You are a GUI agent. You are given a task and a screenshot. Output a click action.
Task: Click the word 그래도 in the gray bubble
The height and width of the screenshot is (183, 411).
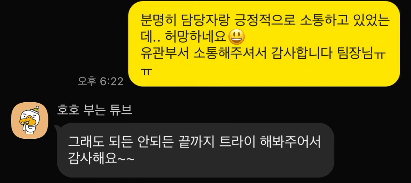(84, 142)
